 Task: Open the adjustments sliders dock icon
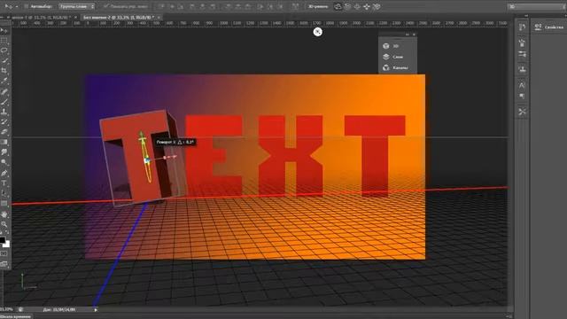tap(522, 55)
